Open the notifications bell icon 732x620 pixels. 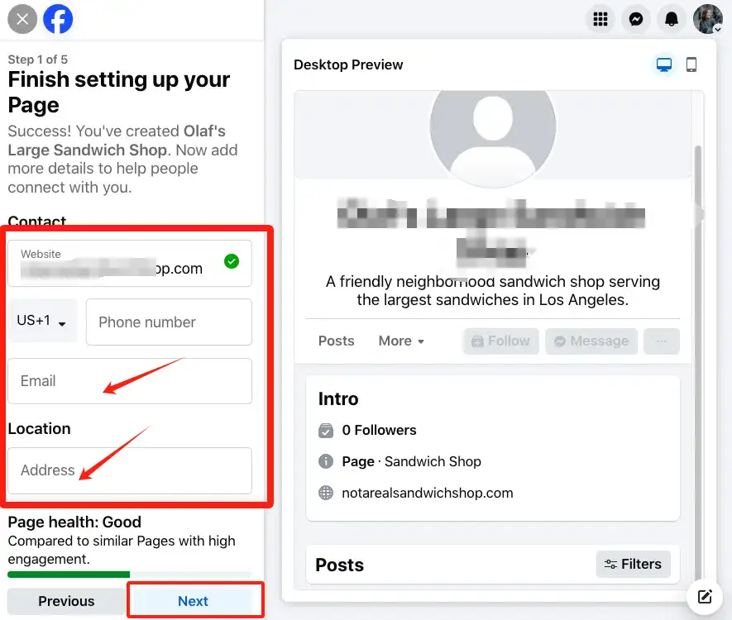[x=672, y=19]
